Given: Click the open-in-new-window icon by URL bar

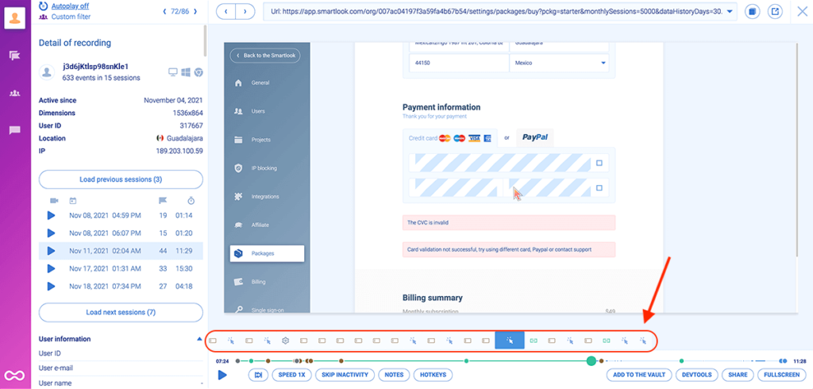Looking at the screenshot, I should point(775,11).
